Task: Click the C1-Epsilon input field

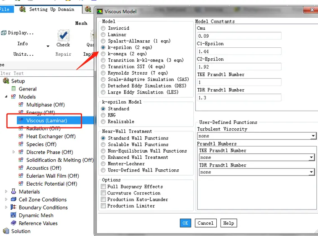Action: (239, 51)
